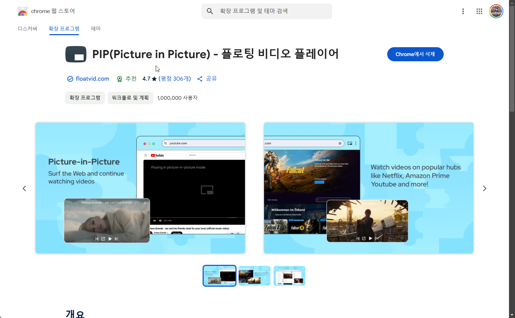Click the 공유 share icon
The width and height of the screenshot is (515, 318).
point(200,79)
